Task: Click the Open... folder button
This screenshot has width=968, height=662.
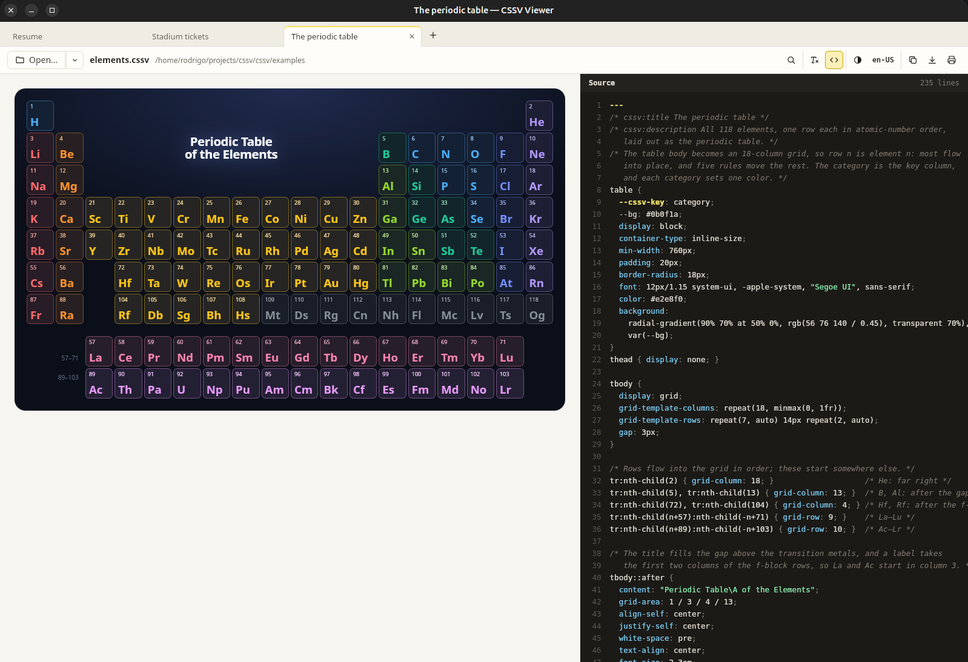Action: pos(36,60)
